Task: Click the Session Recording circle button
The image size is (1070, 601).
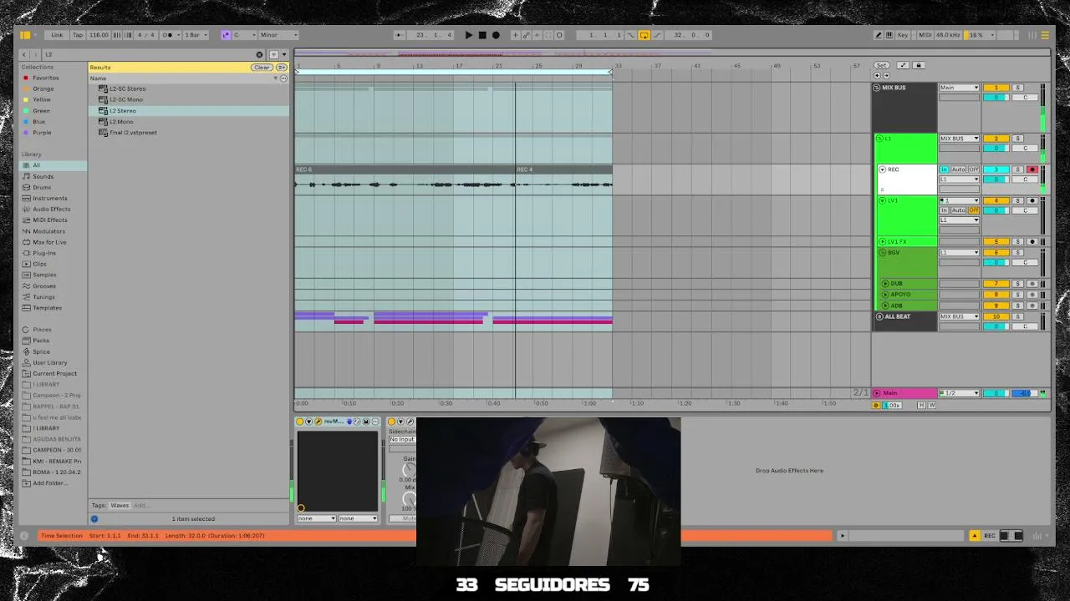Action: point(559,35)
